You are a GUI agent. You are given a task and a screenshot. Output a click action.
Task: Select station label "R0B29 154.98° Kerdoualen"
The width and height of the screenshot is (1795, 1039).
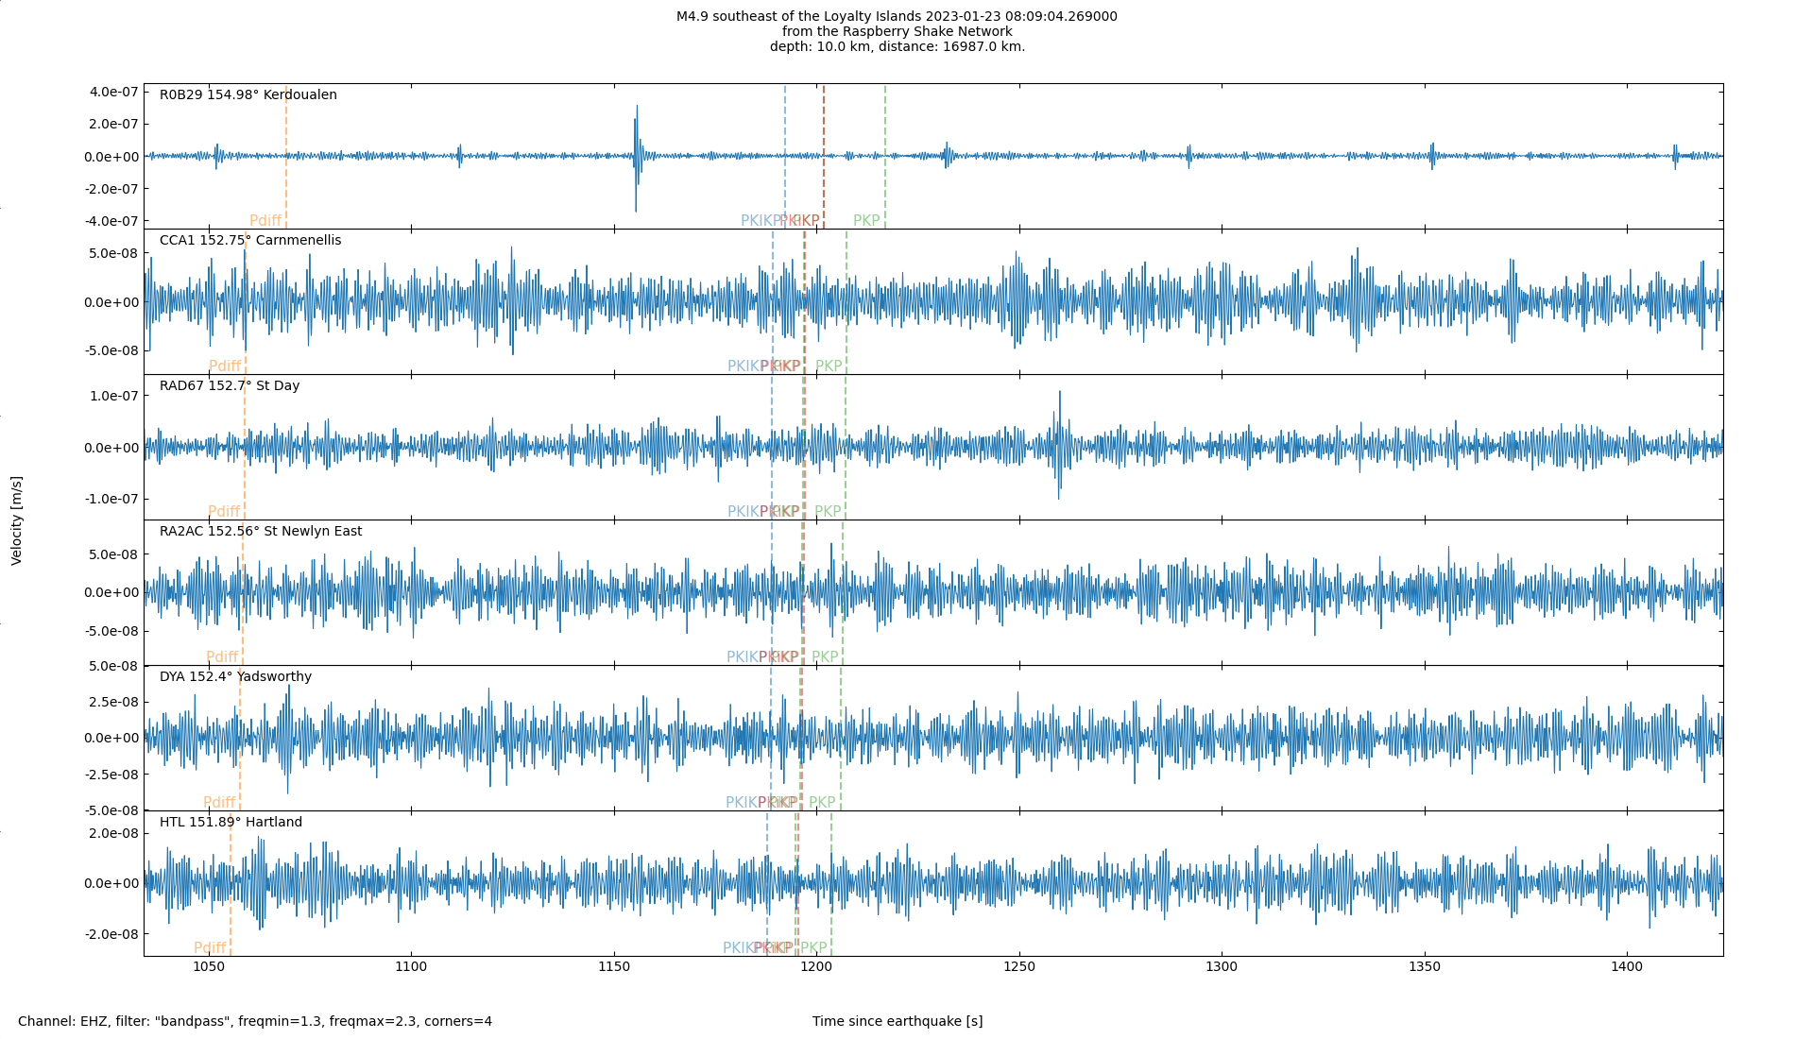[x=248, y=94]
